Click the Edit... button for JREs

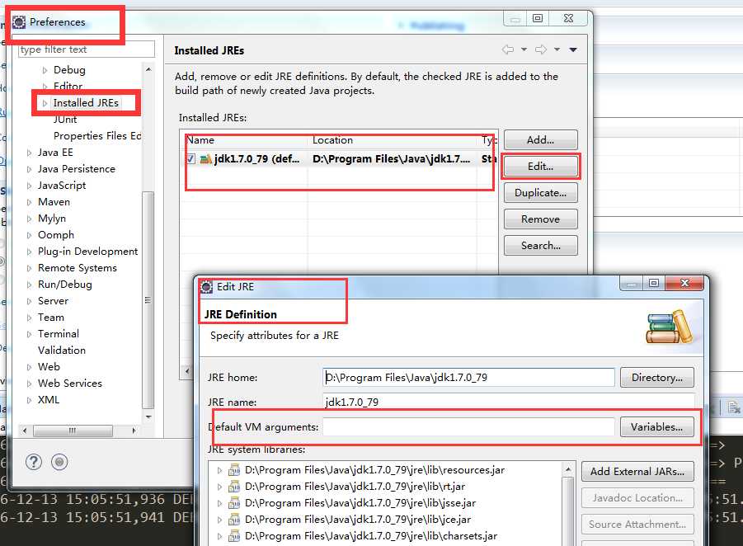[541, 167]
